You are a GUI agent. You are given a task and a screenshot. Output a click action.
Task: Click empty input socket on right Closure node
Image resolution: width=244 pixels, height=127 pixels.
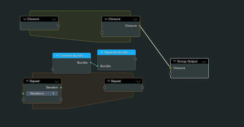(102, 32)
